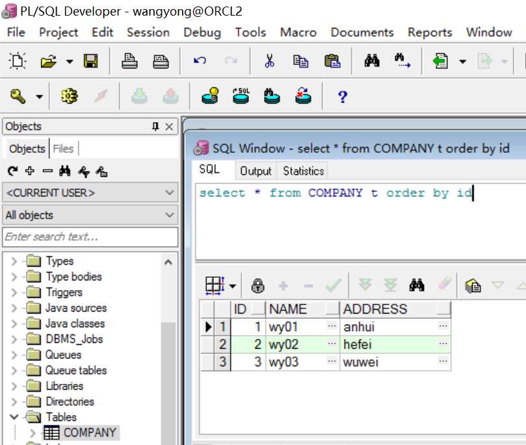Open the All objects filter dropdown

[90, 215]
